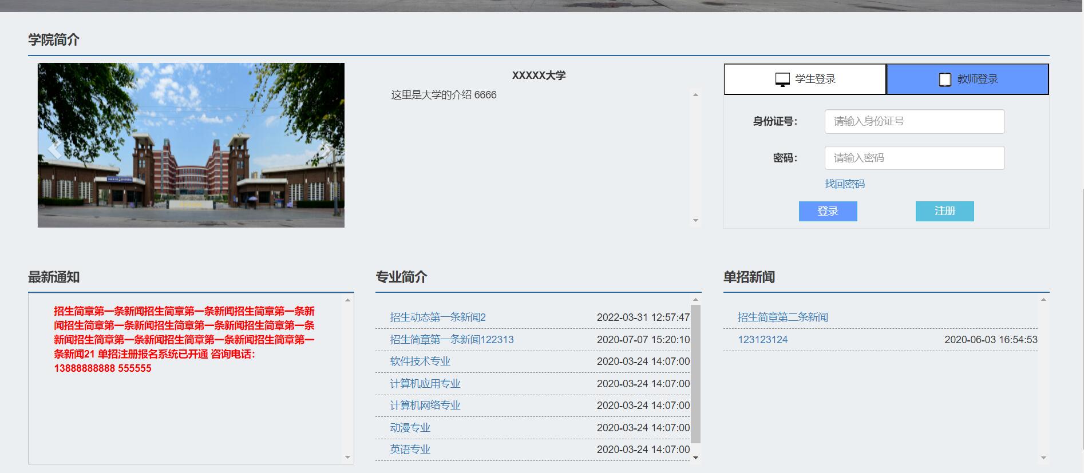Screen dimensions: 1084x473
Task: Click the 最新通知 heading
Action: 54,277
